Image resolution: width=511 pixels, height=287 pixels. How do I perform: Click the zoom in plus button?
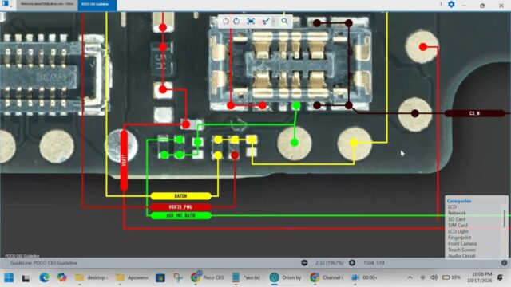pos(352,262)
